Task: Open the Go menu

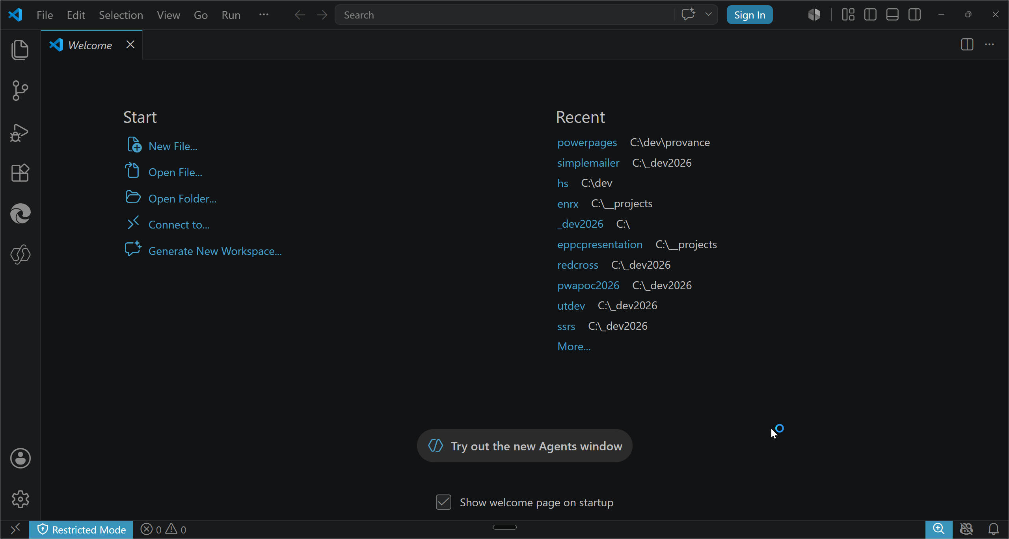Action: click(201, 15)
